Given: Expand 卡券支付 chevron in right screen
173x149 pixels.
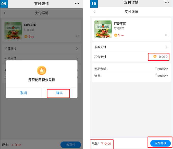Looking at the screenshot, I should click(x=167, y=47).
